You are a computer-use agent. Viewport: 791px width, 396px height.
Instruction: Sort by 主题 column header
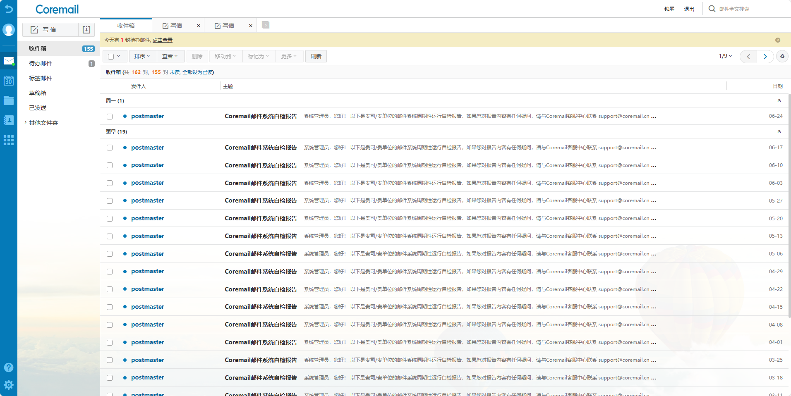(228, 86)
